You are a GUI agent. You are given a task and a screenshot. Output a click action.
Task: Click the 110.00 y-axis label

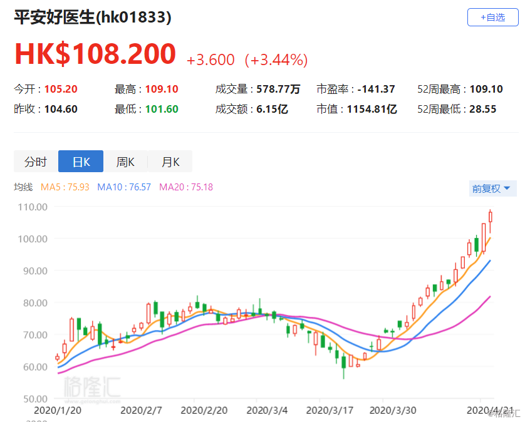click(33, 207)
